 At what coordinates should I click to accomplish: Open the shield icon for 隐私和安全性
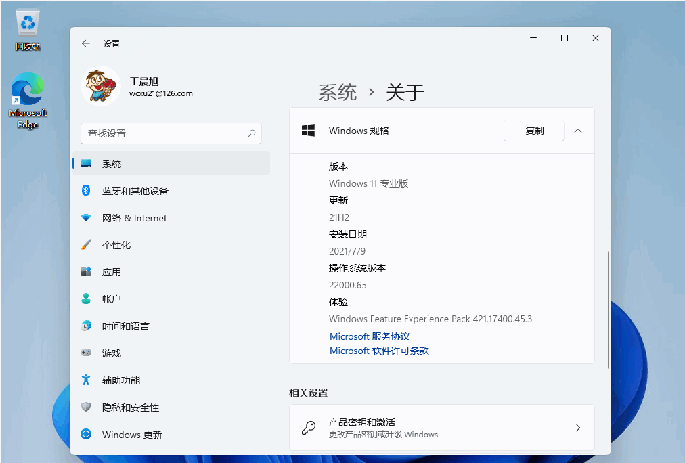[x=86, y=407]
